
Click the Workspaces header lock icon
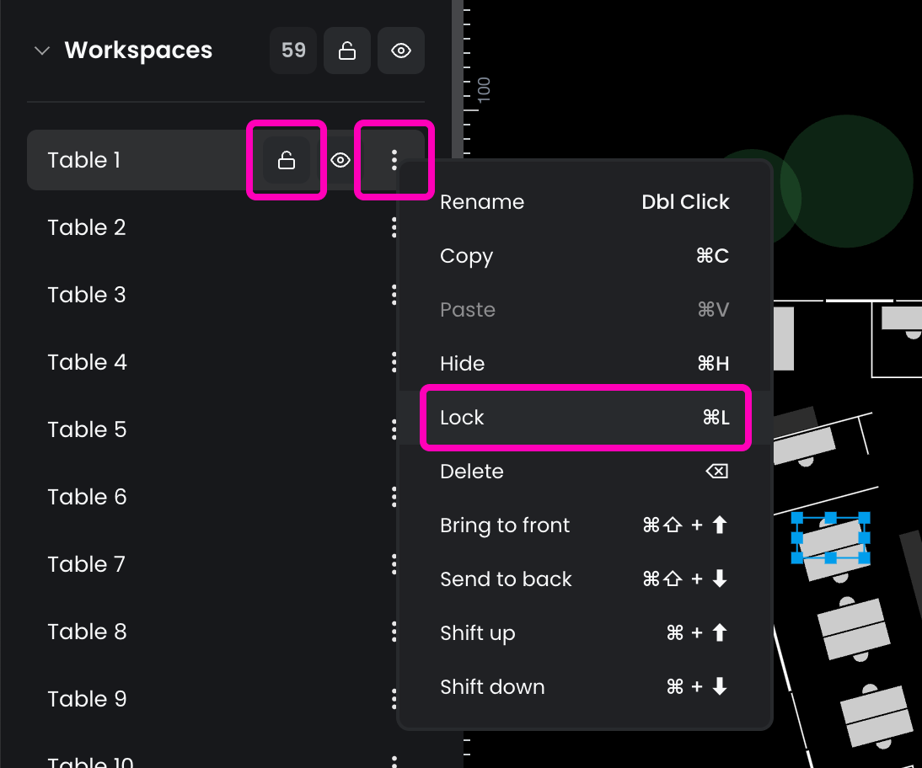pyautogui.click(x=346, y=51)
